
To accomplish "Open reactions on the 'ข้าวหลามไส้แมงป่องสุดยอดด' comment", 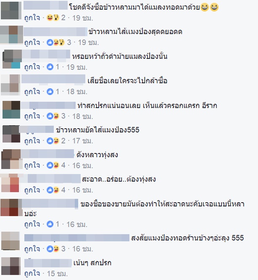I will tap(55, 42).
